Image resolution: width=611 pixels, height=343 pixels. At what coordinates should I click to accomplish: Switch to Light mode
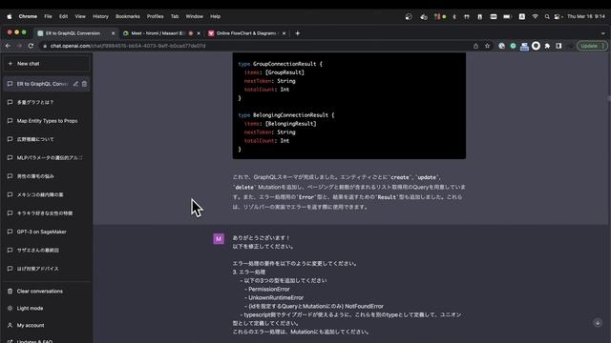47,308
